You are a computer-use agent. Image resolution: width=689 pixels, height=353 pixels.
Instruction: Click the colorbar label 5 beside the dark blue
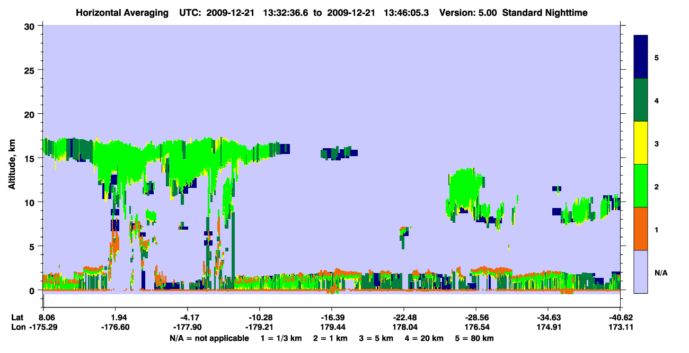[x=657, y=57]
